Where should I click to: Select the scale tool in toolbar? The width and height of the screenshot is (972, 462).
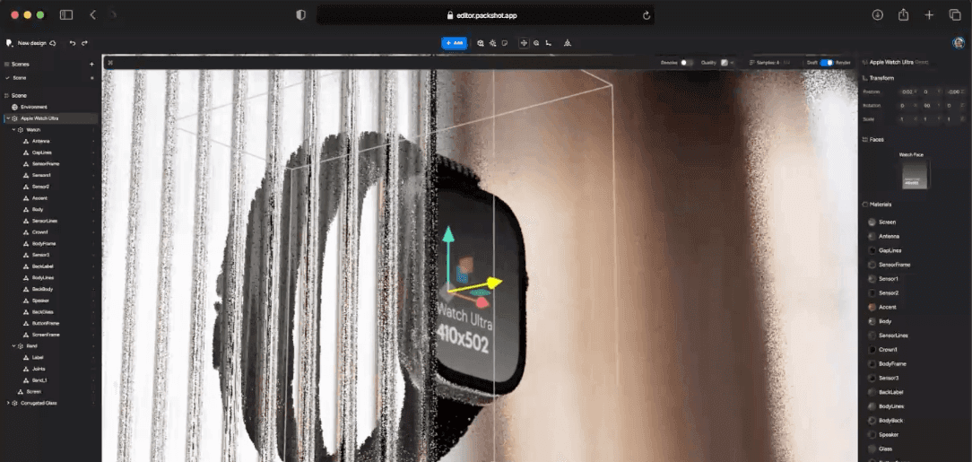548,43
